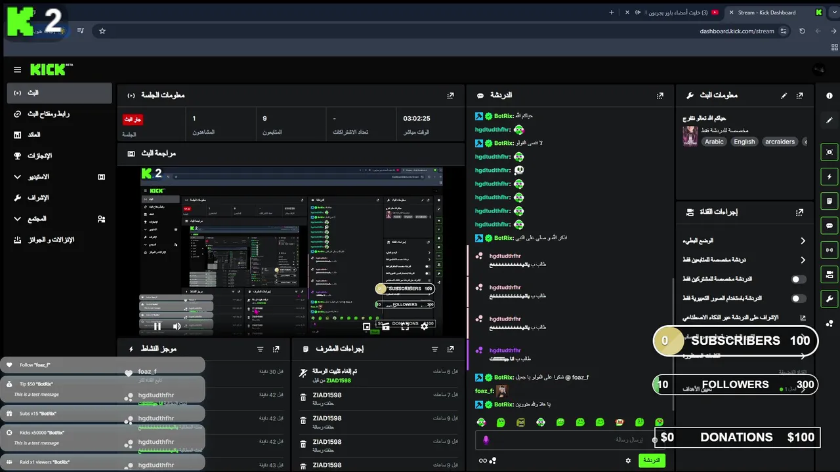Select البث in the sidebar
The image size is (840, 472).
click(59, 93)
